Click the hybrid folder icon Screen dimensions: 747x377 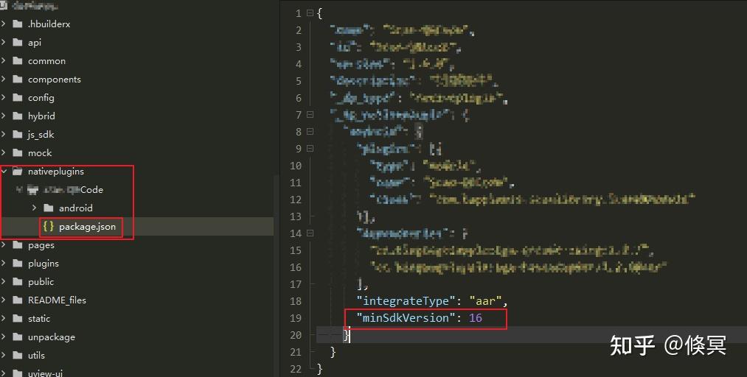[18, 116]
